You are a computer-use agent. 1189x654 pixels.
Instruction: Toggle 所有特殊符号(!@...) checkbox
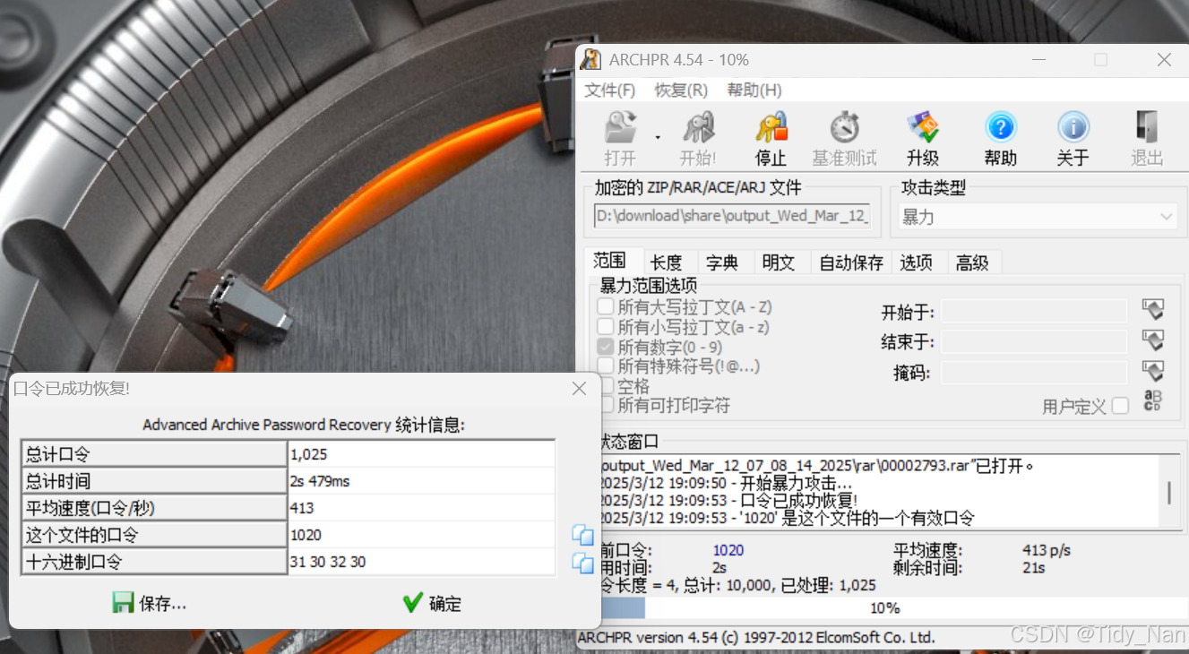[x=606, y=366]
